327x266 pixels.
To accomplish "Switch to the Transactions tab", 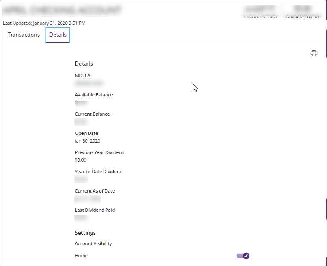I will (x=23, y=35).
